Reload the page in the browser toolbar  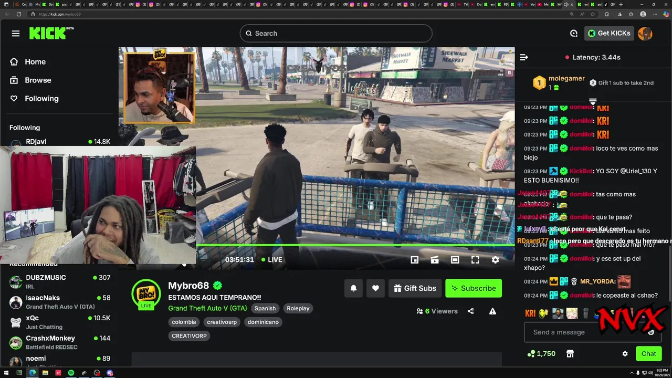[19, 14]
